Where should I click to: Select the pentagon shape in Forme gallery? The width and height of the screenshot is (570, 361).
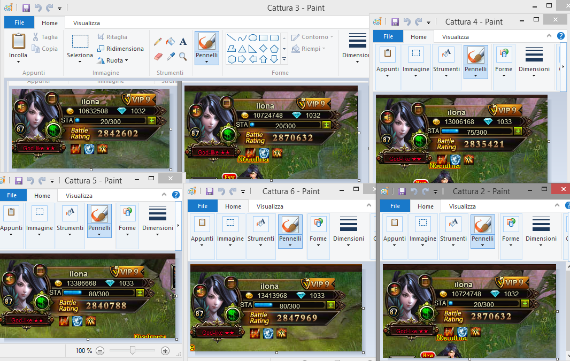(x=274, y=49)
